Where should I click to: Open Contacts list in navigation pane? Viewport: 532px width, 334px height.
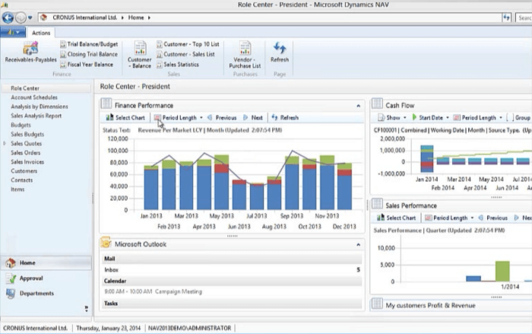22,180
